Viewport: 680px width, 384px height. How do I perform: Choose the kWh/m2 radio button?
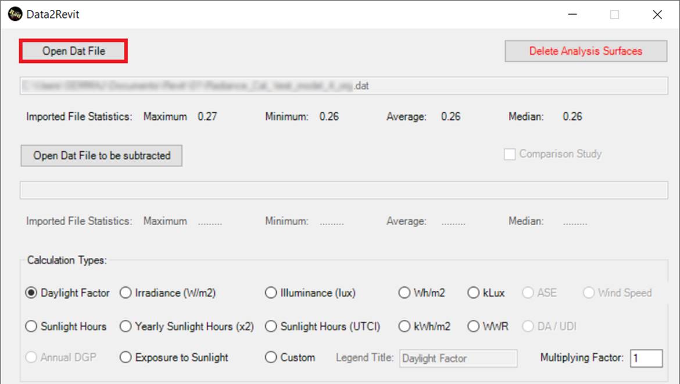(x=404, y=326)
